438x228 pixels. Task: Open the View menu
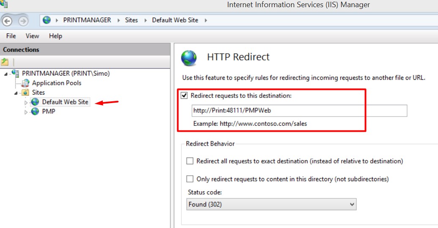(x=33, y=36)
